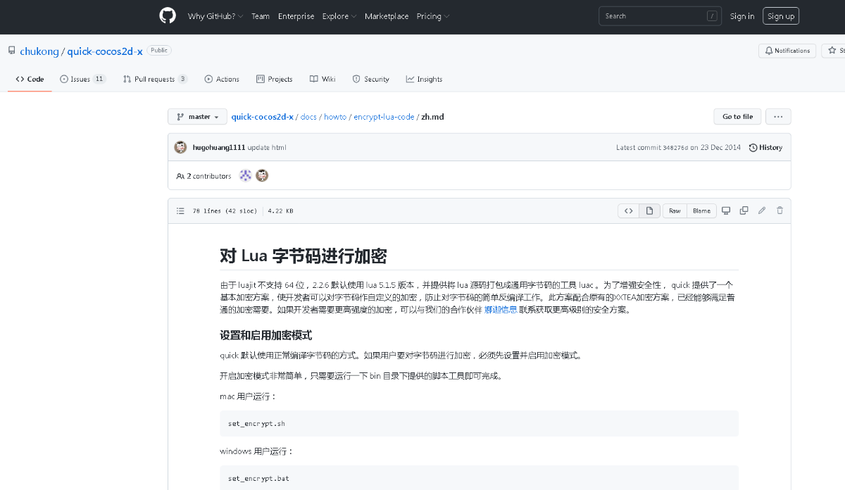Screen dimensions: 845x490
Task: Expand the Pricing menu
Action: click(433, 16)
